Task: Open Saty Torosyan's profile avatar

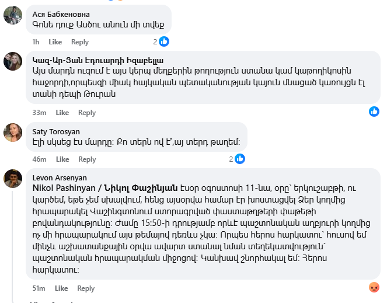Action: coord(13,132)
